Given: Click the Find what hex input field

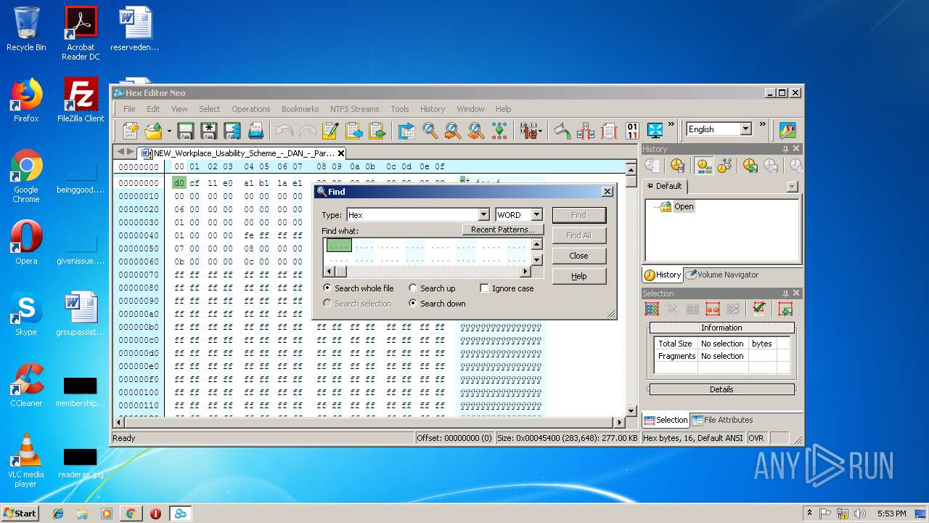Looking at the screenshot, I should 427,252.
